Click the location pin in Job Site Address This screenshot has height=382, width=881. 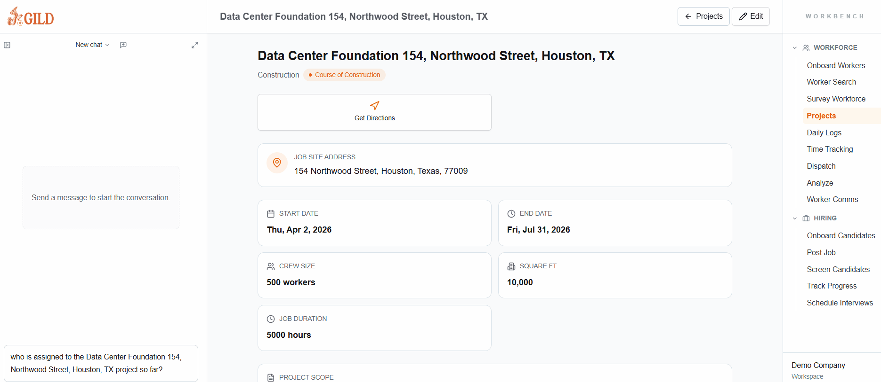277,163
